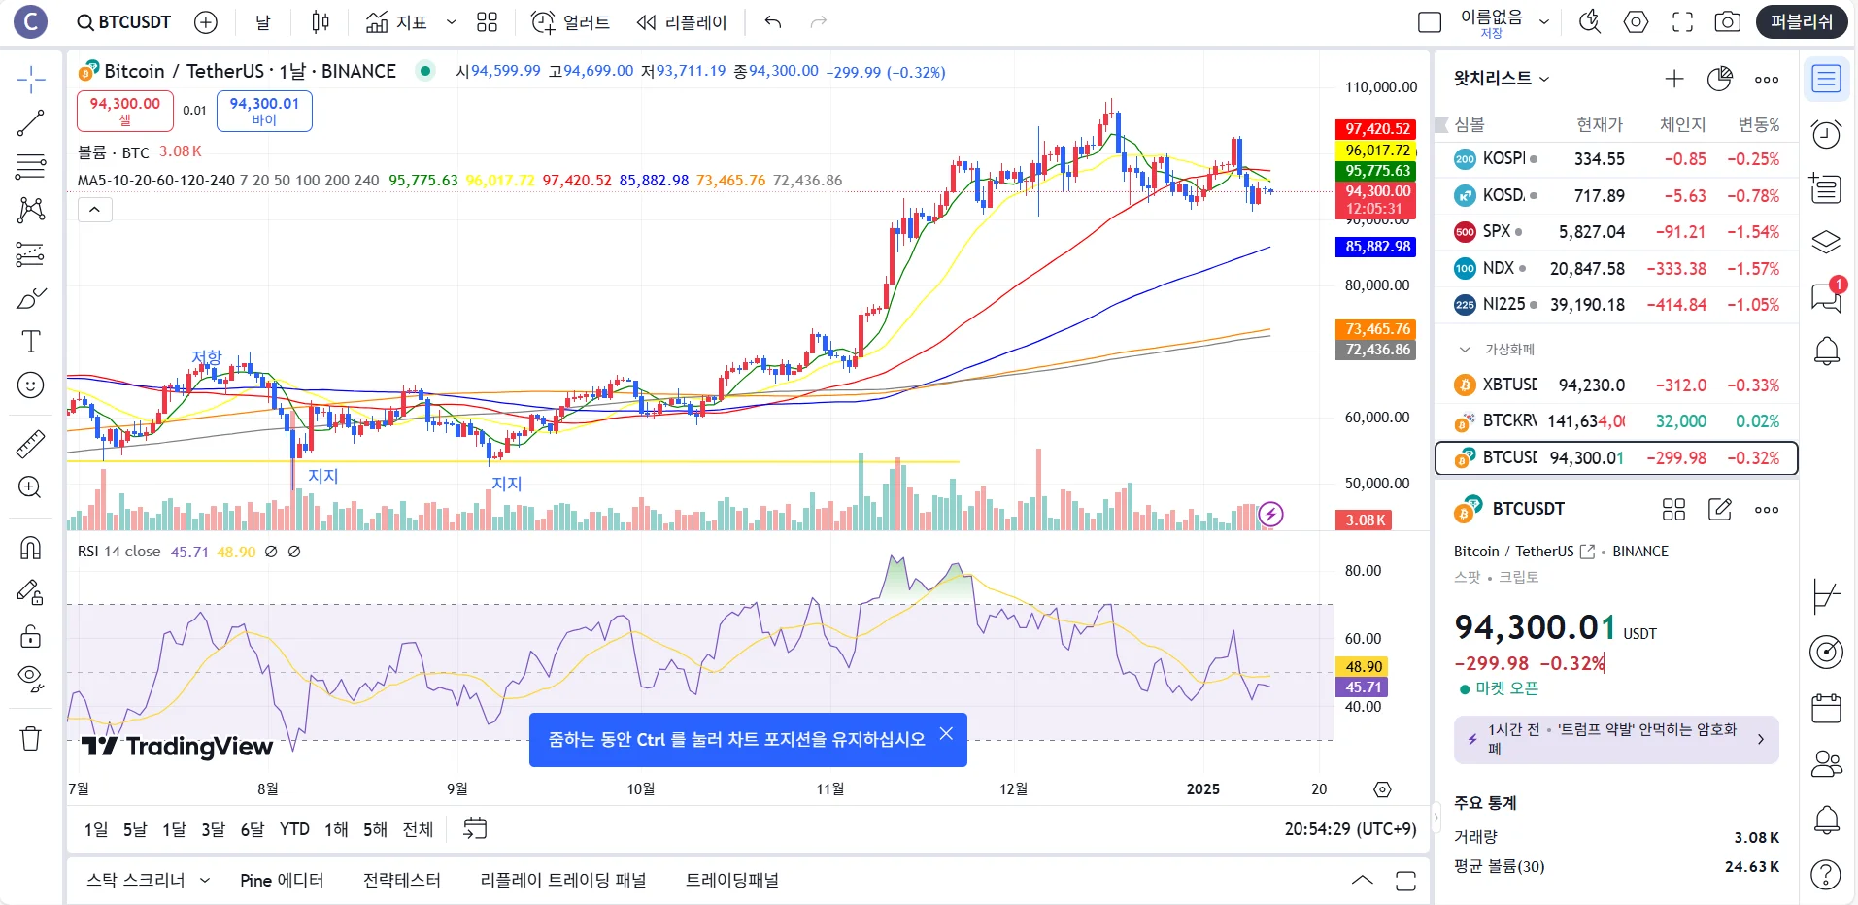Enter fullscreen mode
The width and height of the screenshot is (1858, 905).
click(x=1682, y=22)
